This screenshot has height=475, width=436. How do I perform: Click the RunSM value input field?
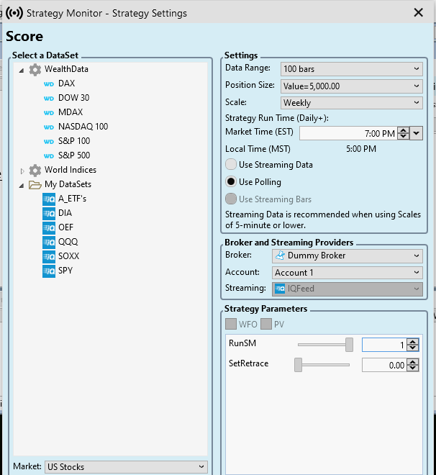coord(384,345)
